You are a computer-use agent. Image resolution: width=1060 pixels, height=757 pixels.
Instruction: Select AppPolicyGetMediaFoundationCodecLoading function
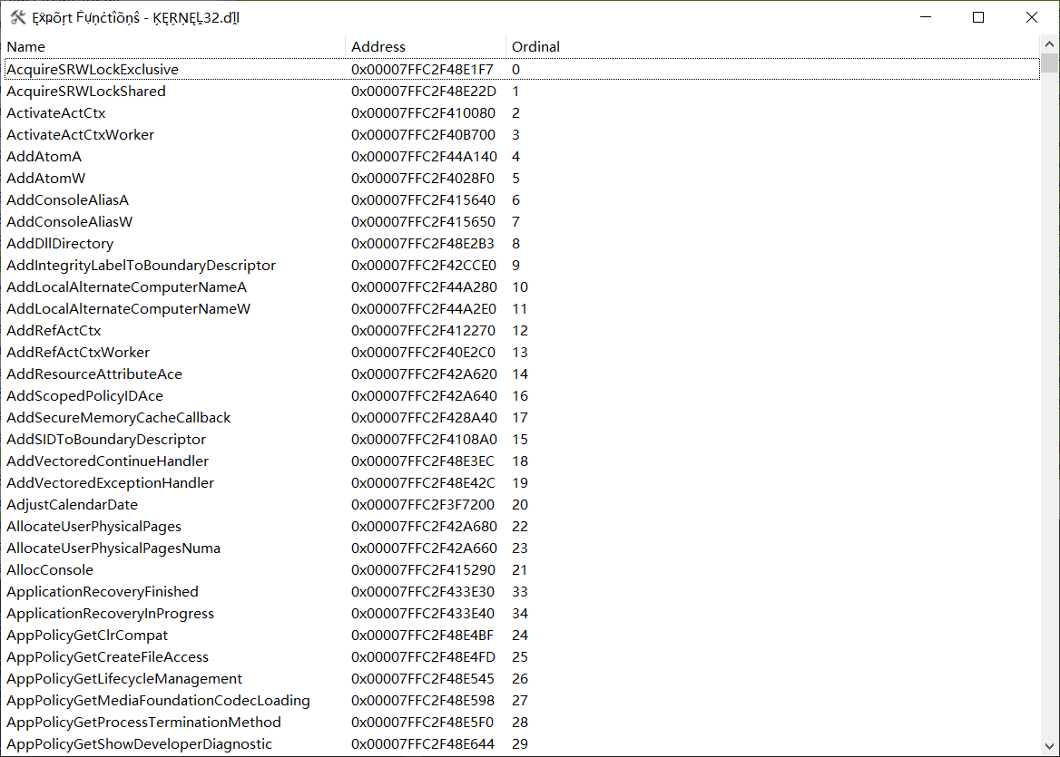click(522, 700)
